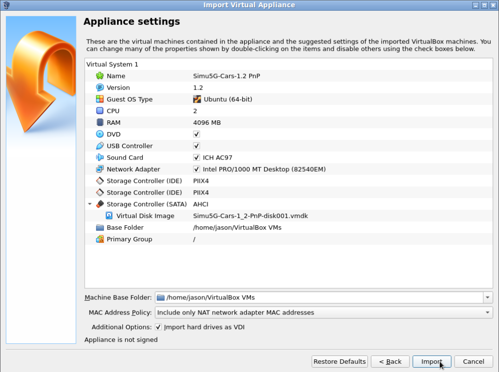
Task: Click the Network Adapter icon
Action: tap(100, 170)
